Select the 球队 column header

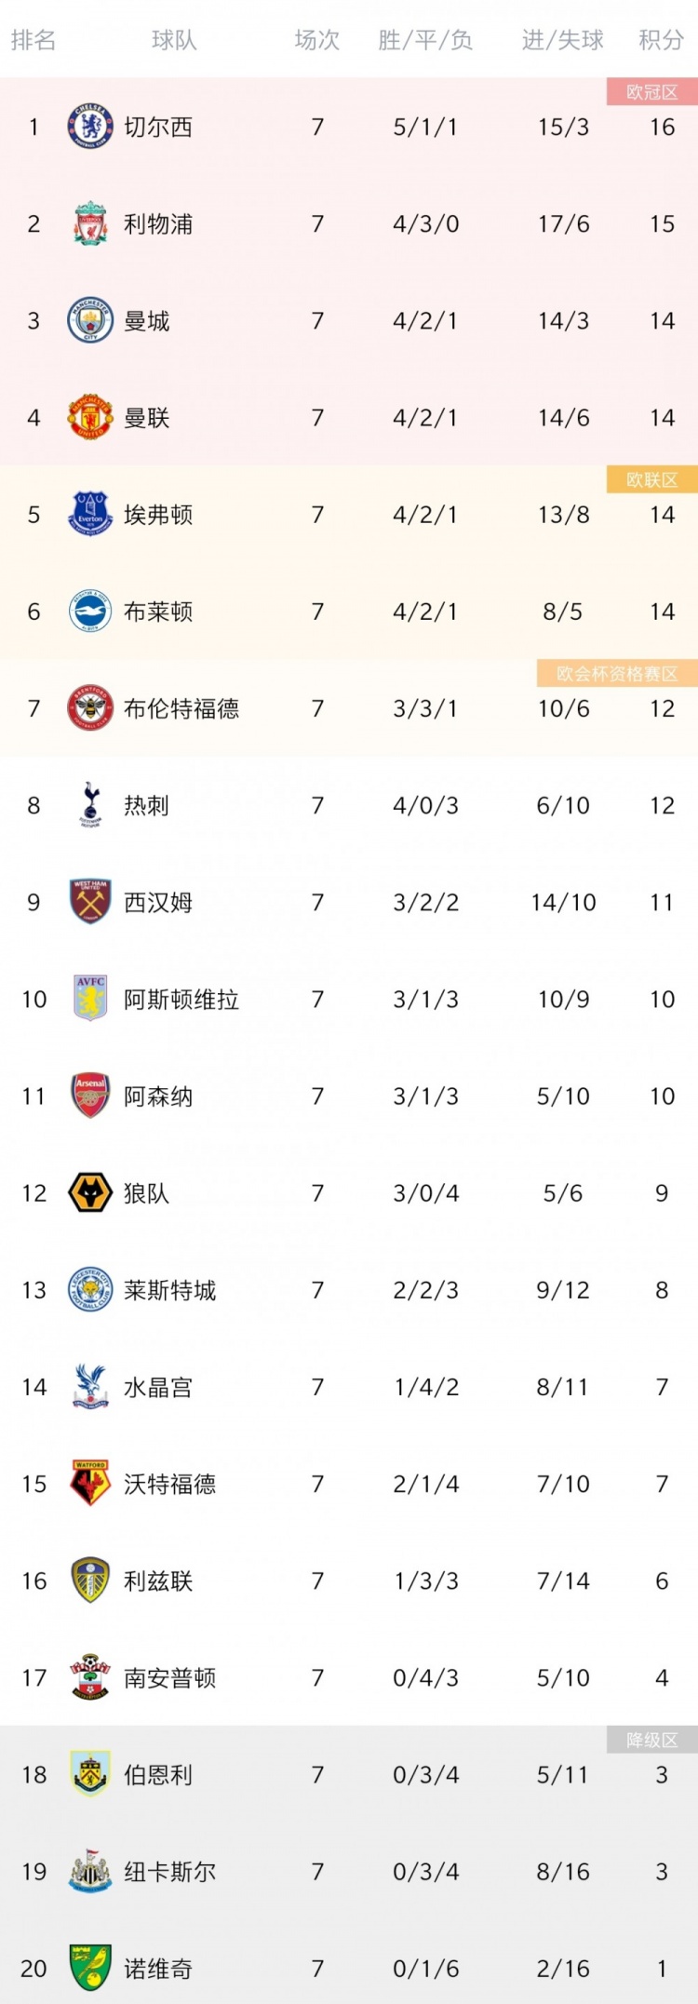point(174,40)
